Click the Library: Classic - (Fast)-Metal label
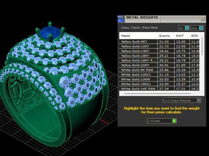 (139, 28)
